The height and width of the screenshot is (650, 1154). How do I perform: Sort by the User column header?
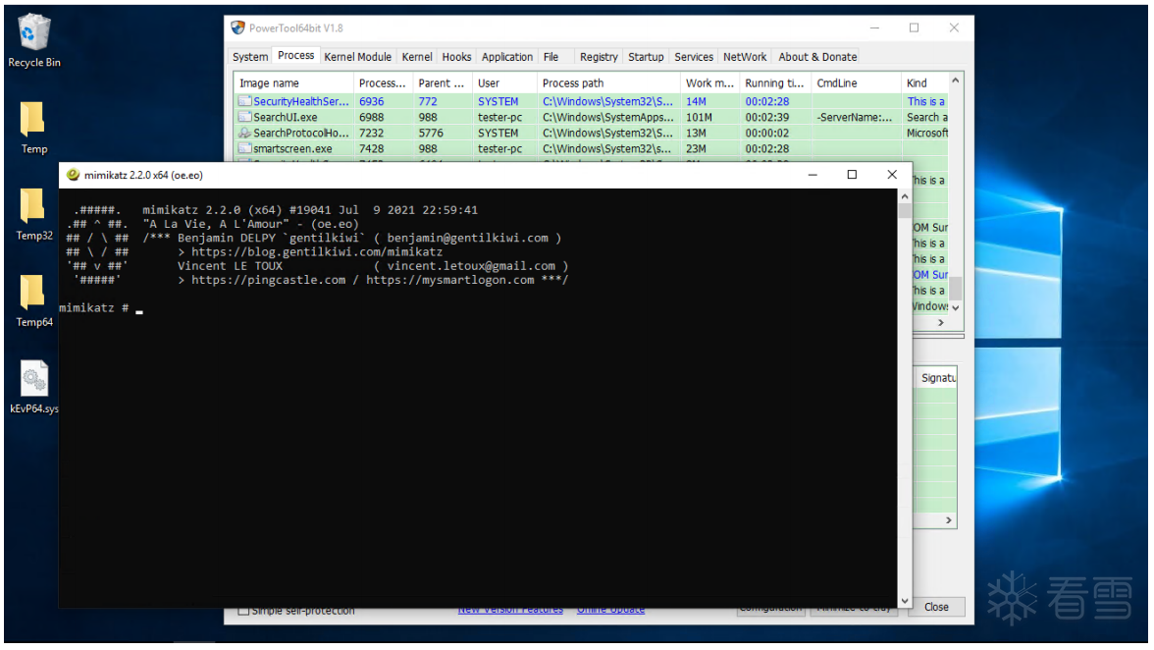[x=503, y=83]
